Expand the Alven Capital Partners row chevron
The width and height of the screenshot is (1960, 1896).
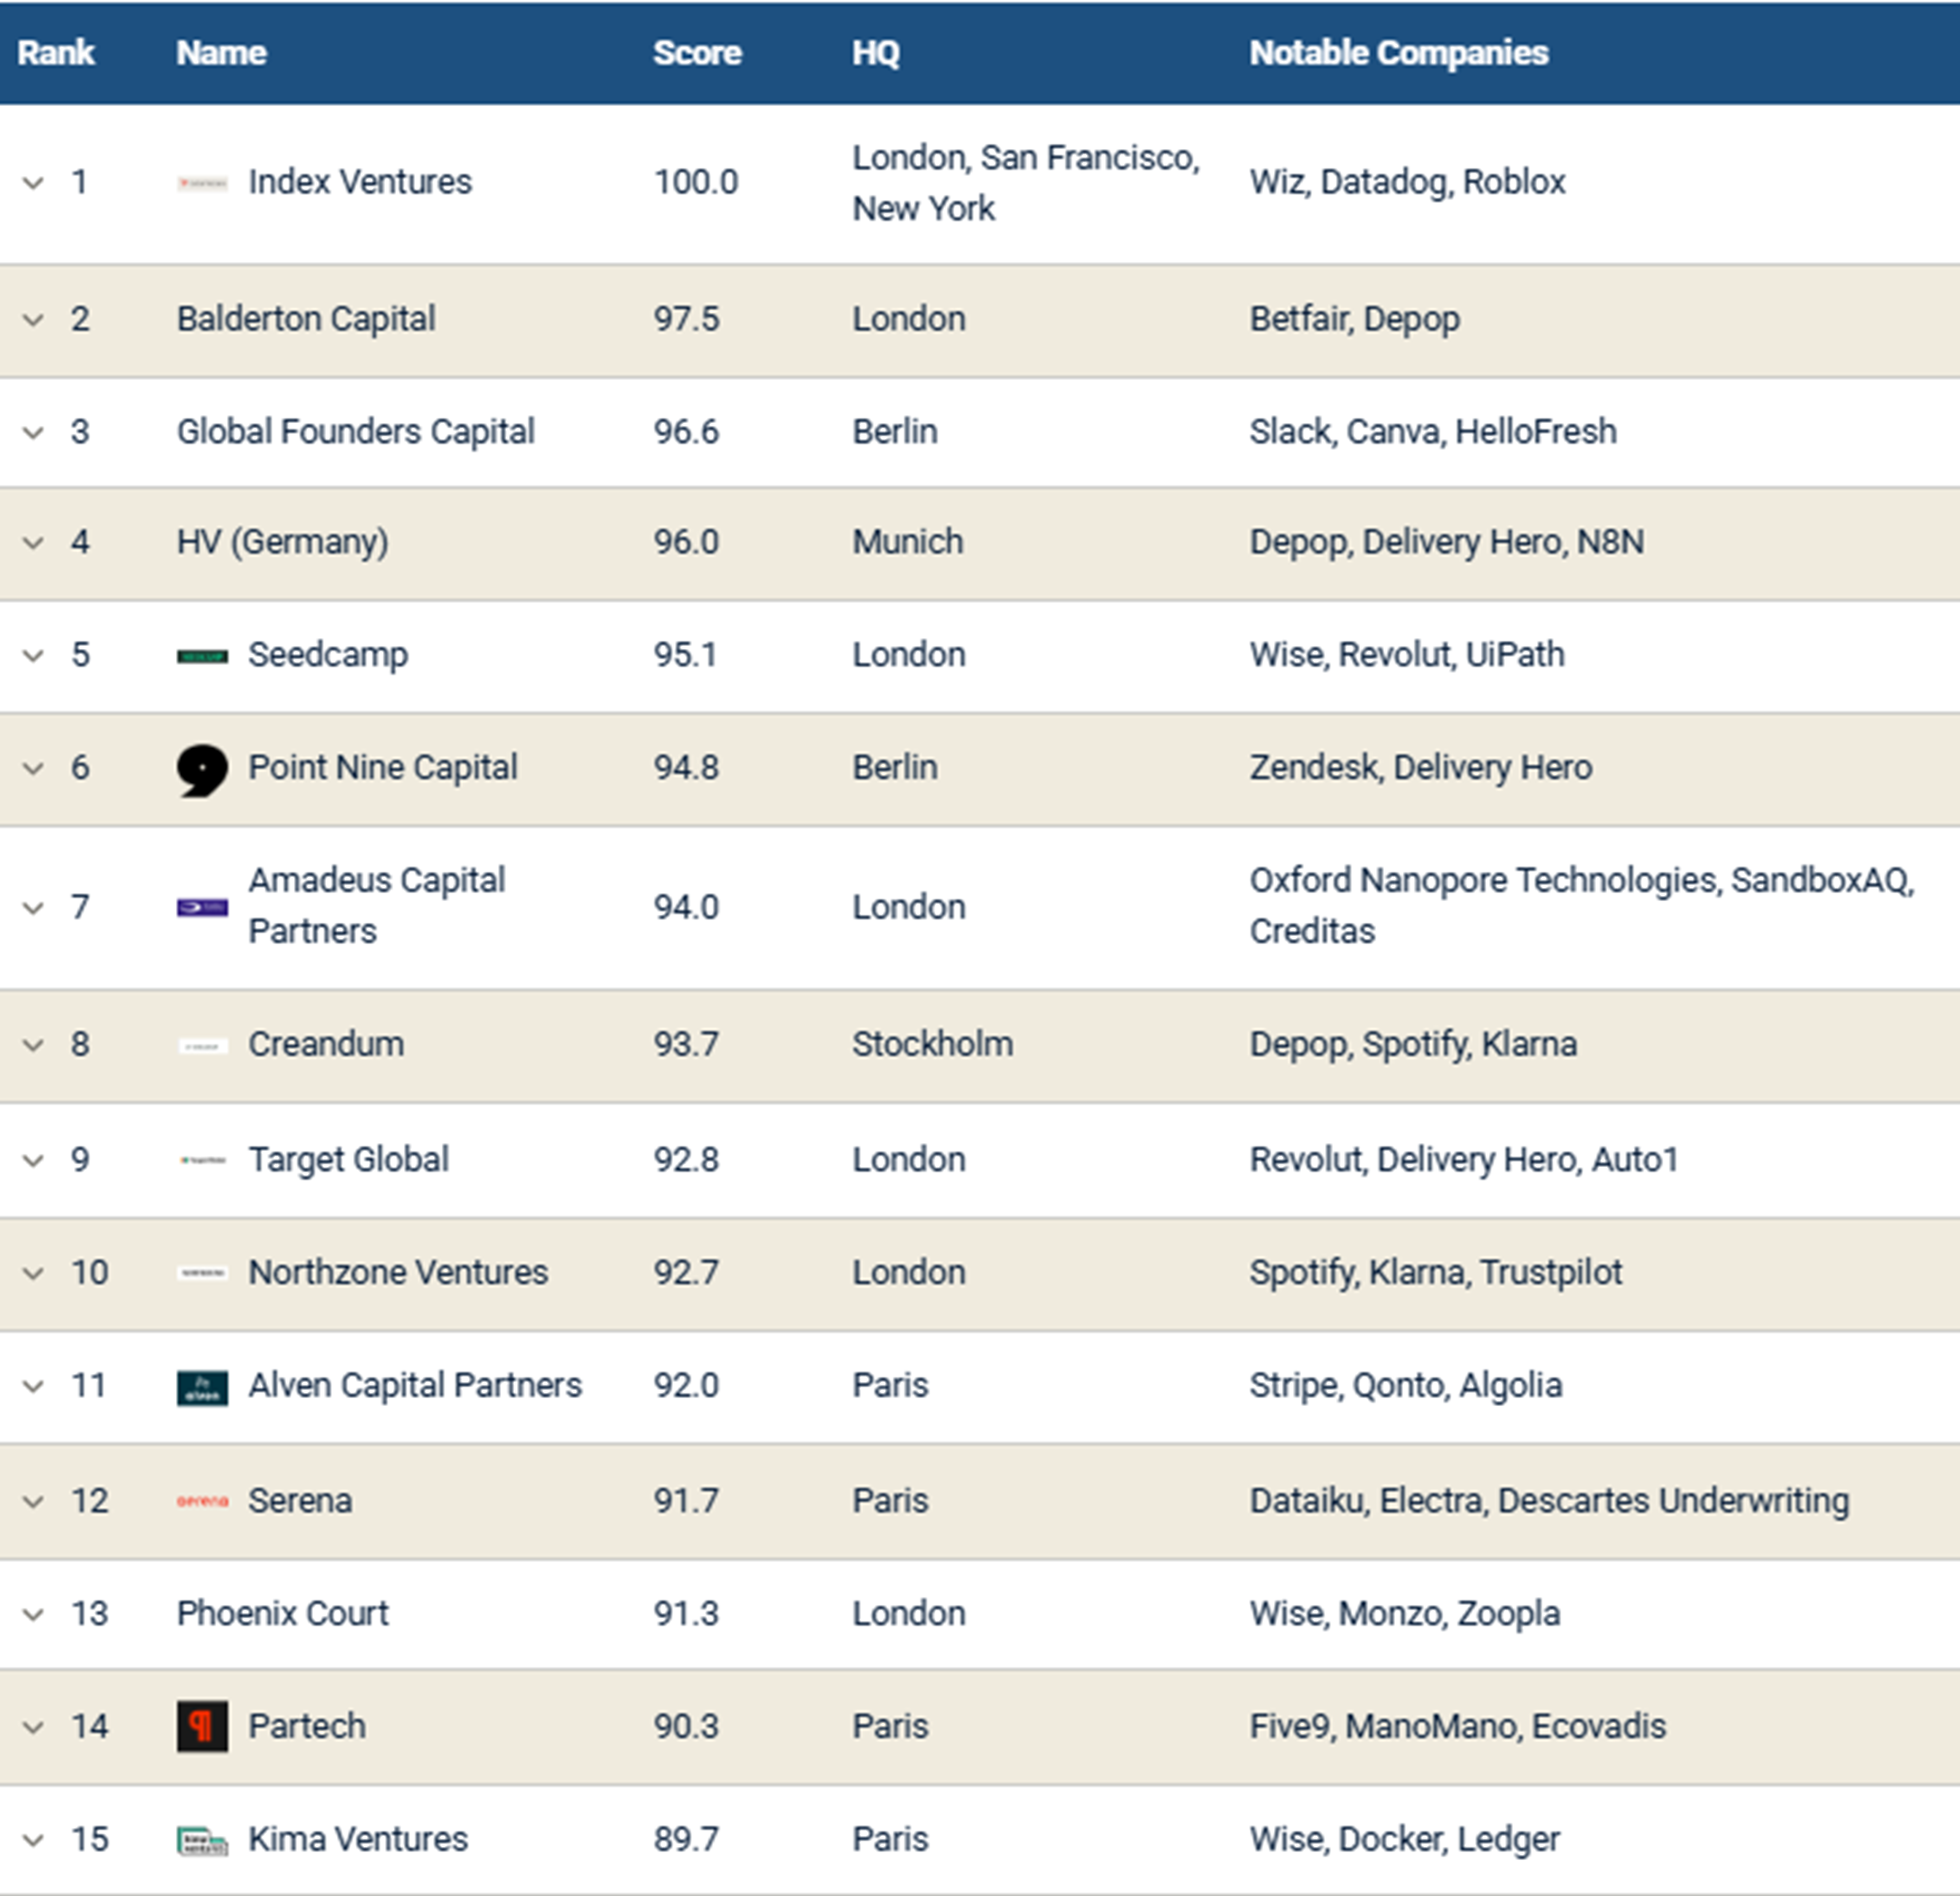point(33,1387)
